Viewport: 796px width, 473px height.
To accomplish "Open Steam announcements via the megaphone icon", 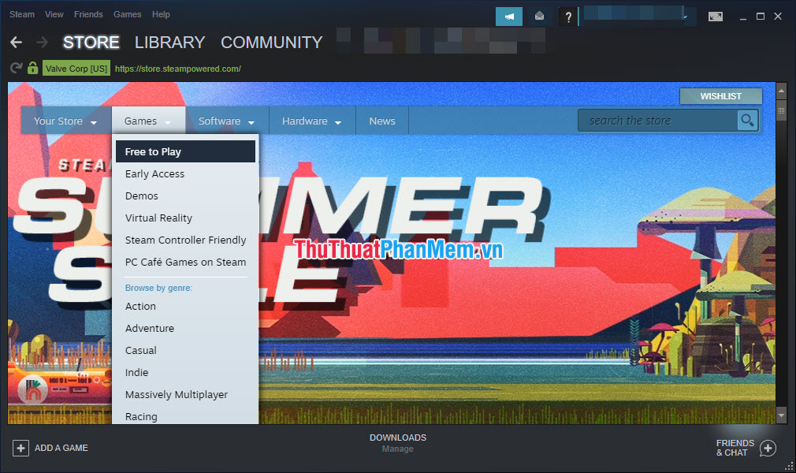I will point(508,16).
